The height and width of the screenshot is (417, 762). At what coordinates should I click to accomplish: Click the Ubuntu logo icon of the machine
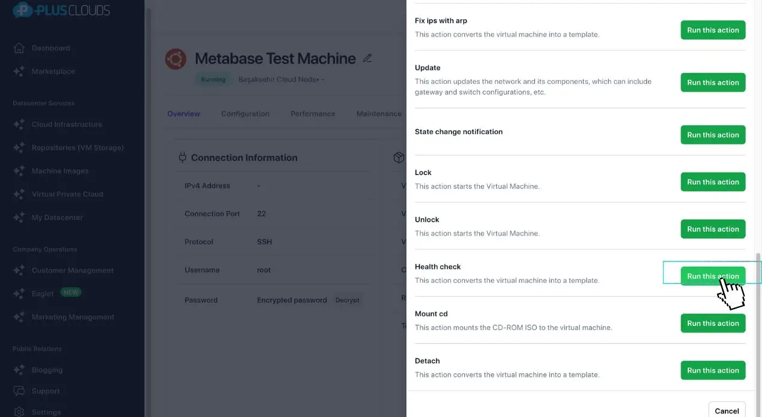pos(176,59)
